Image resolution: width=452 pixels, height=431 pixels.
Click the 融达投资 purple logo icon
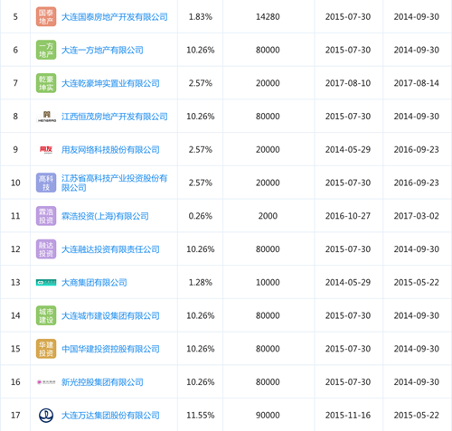[x=46, y=248]
